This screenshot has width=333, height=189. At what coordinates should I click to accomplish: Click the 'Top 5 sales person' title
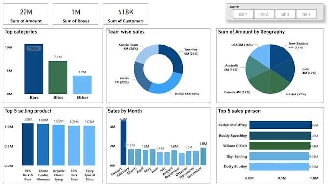point(239,111)
